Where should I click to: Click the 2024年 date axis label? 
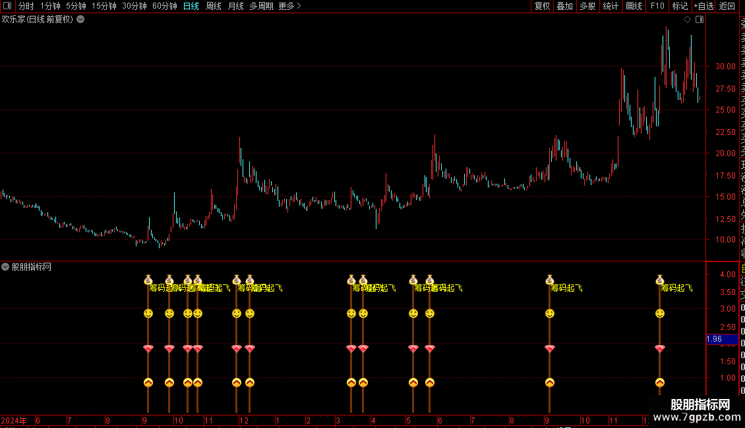(x=14, y=420)
